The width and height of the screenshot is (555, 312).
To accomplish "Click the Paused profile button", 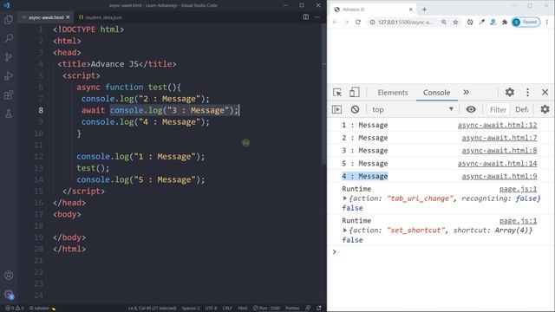I will (526, 22).
